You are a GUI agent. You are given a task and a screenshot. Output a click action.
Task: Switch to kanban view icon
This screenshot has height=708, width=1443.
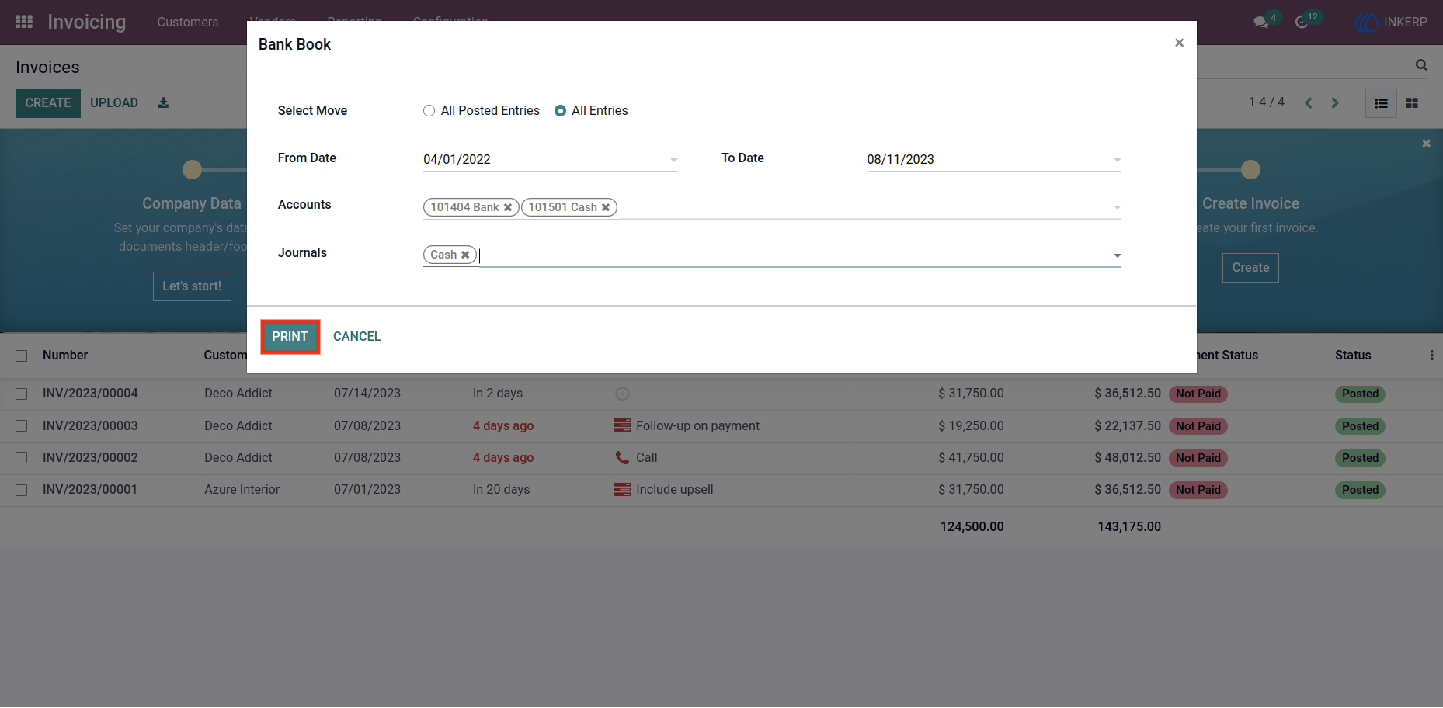click(x=1412, y=103)
